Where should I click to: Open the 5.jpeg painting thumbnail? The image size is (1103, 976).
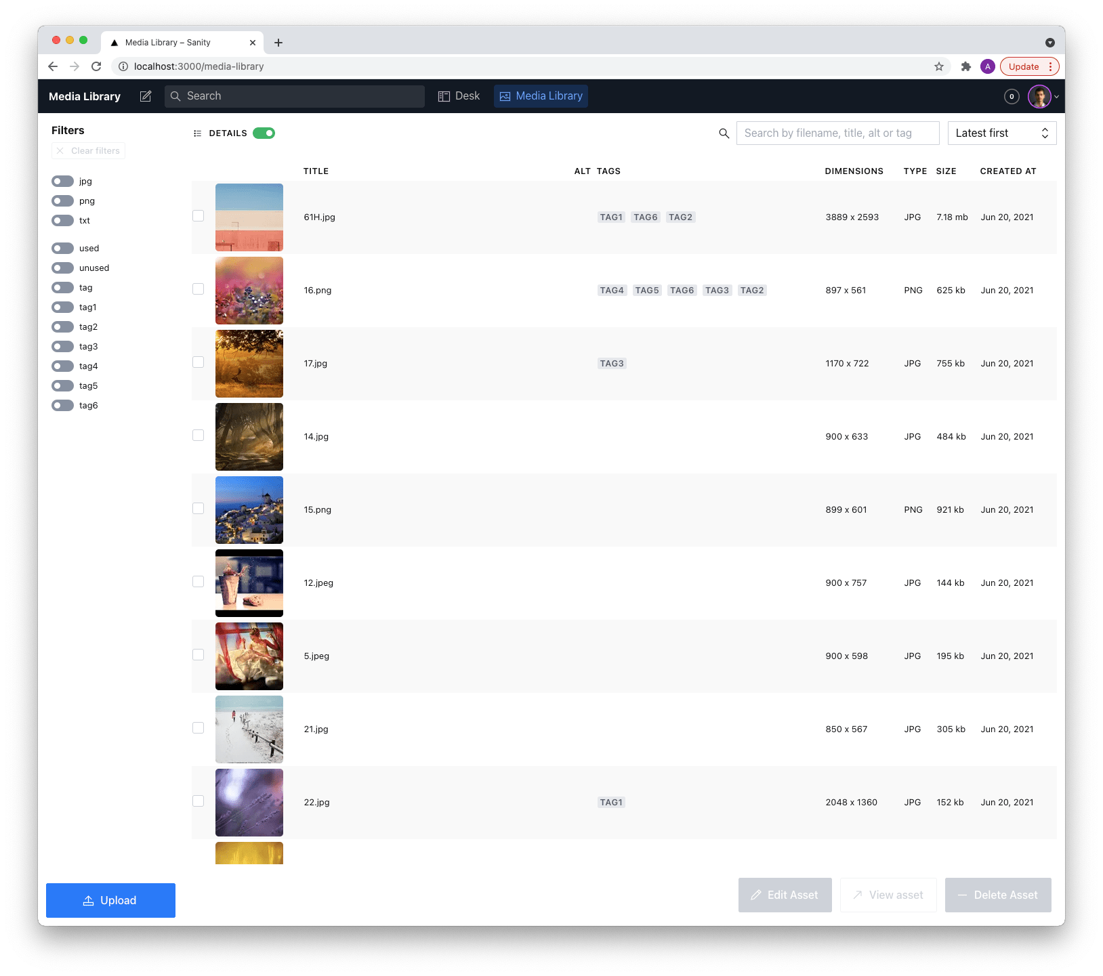[249, 656]
